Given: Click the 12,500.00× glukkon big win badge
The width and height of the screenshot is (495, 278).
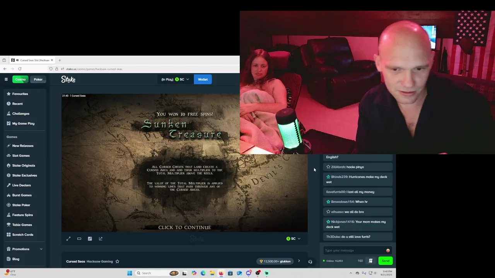Looking at the screenshot, I should (x=275, y=261).
